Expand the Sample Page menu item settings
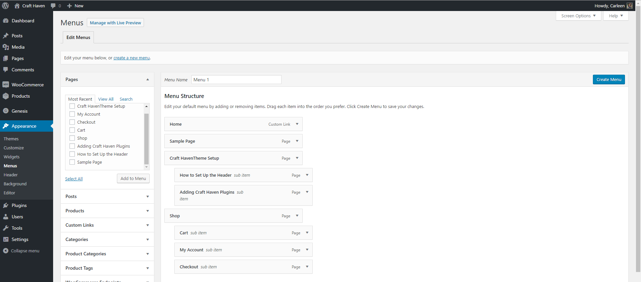Viewport: 641px width, 282px height. tap(297, 141)
